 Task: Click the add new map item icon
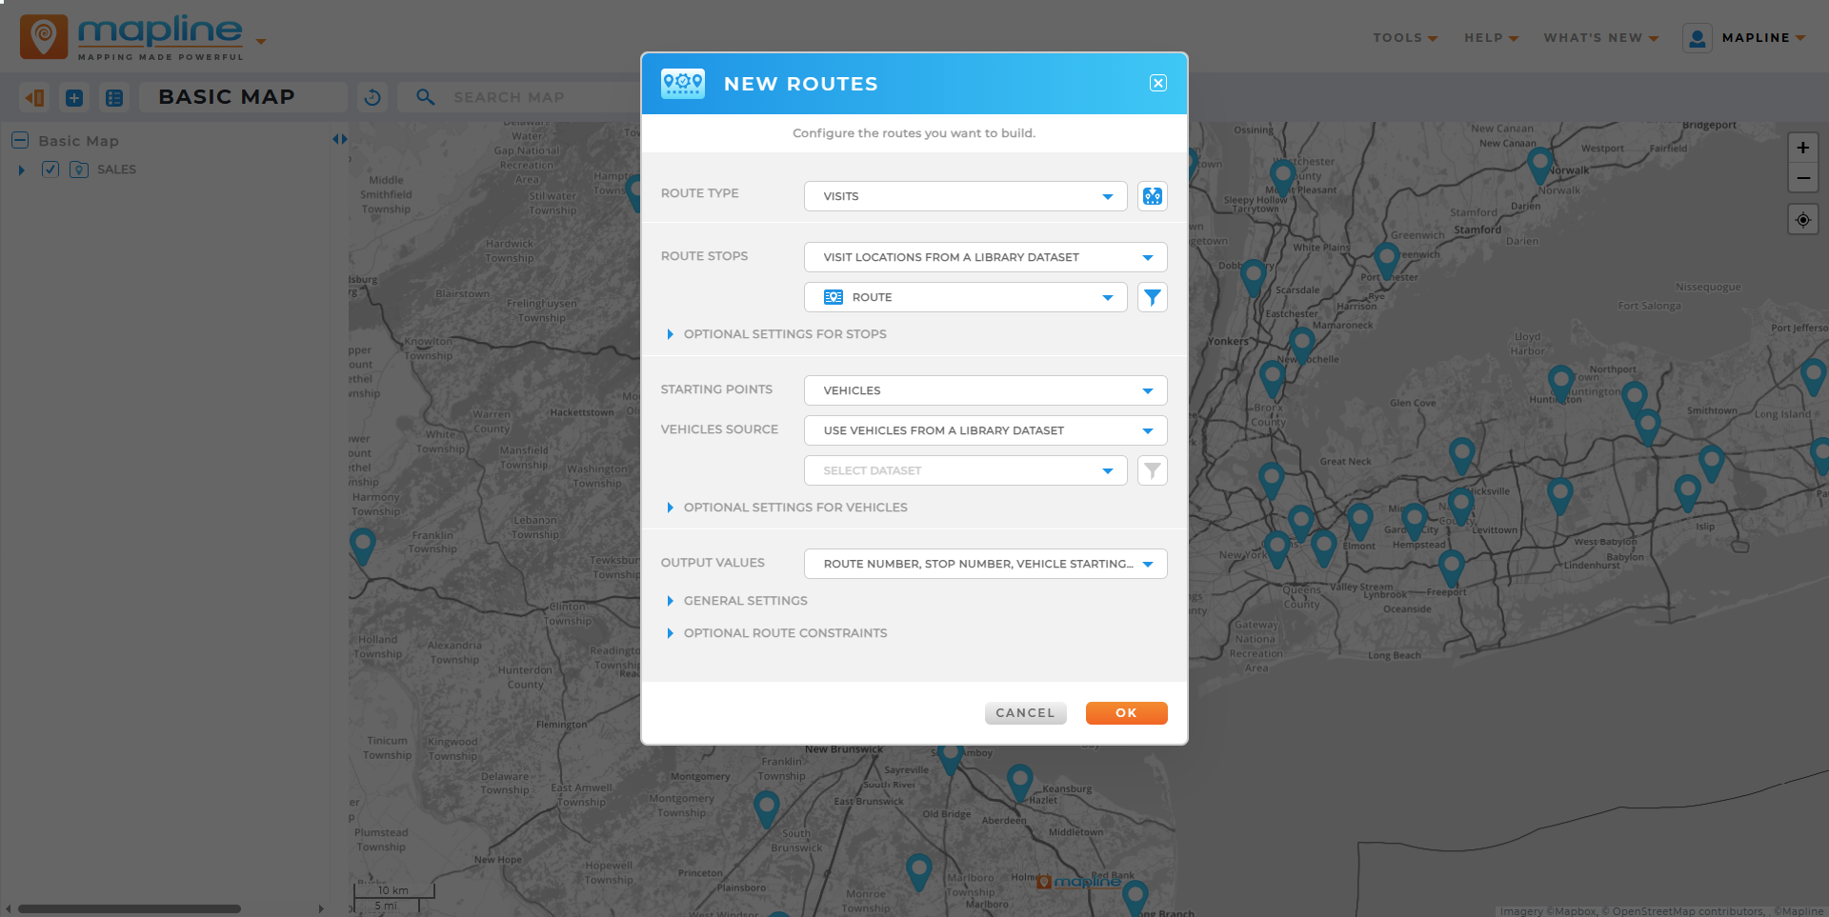point(73,97)
